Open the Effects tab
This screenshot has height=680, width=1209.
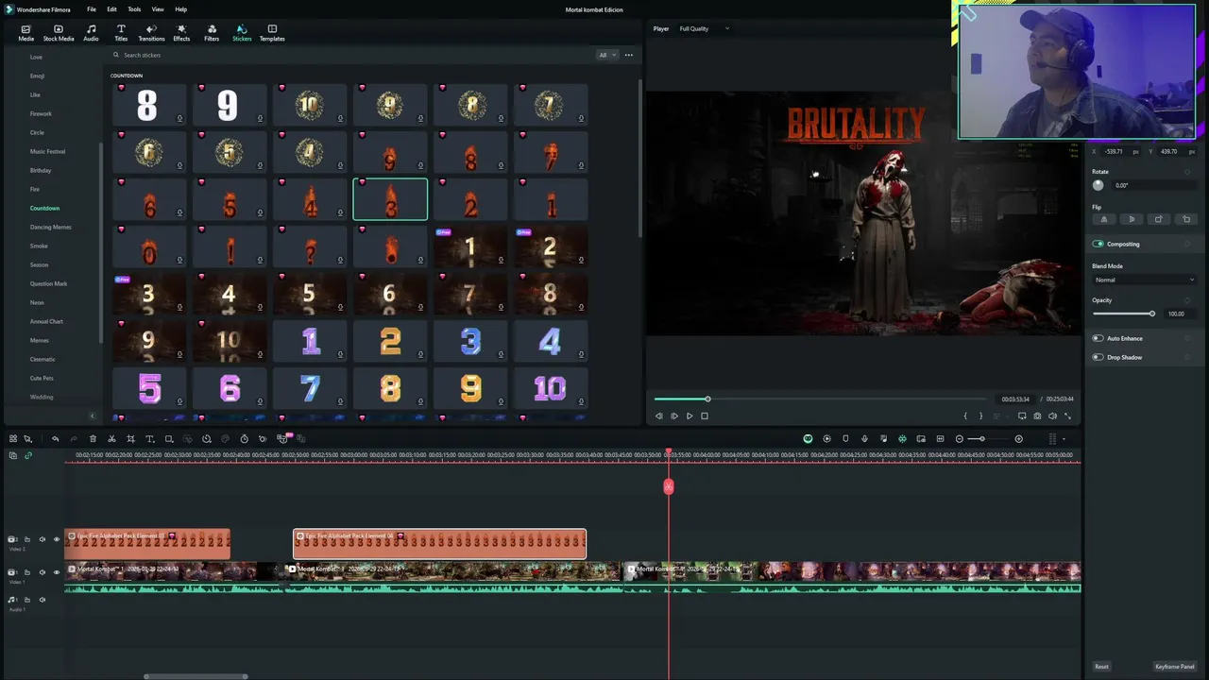(181, 33)
